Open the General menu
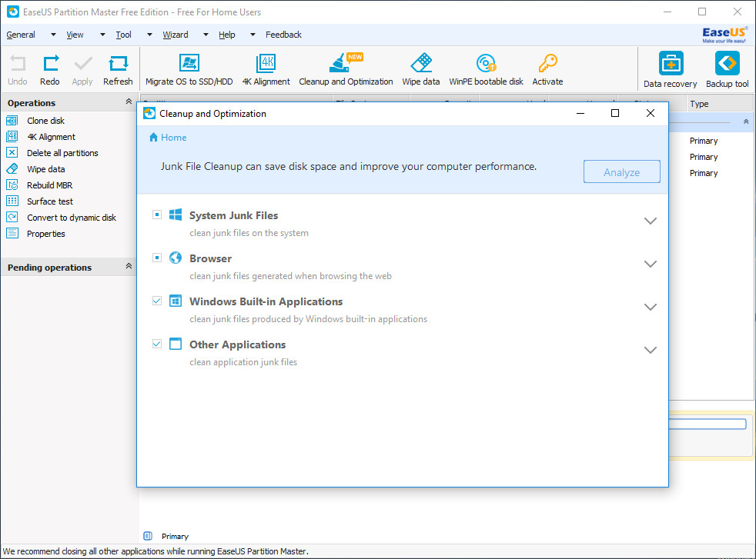The image size is (756, 559). [x=21, y=35]
